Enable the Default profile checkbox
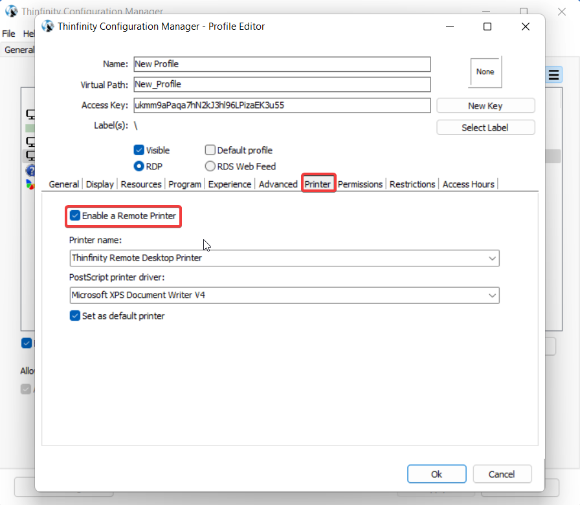Image resolution: width=580 pixels, height=505 pixels. tap(210, 150)
